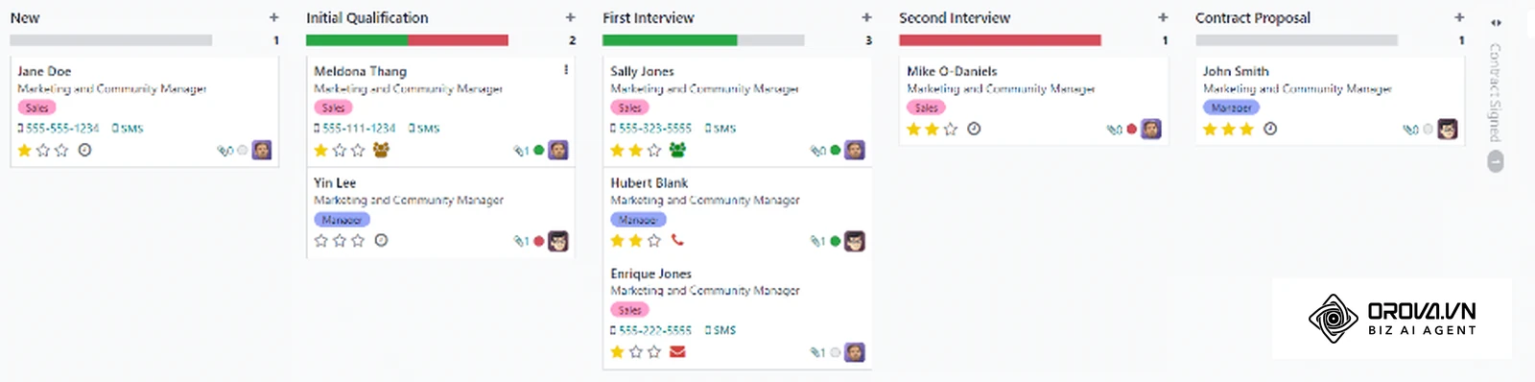This screenshot has height=382, width=1535.
Task: Quick add a card in New column
Action: click(x=273, y=17)
